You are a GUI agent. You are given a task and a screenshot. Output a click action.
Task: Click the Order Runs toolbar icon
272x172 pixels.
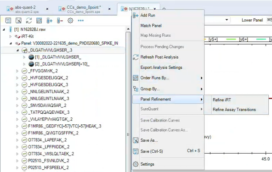click(39, 21)
